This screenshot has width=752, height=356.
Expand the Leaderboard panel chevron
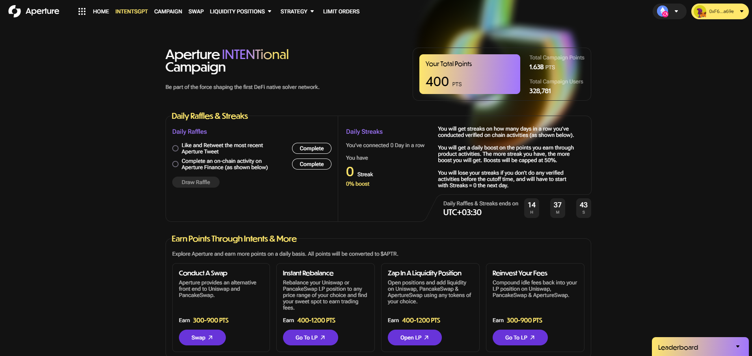738,347
